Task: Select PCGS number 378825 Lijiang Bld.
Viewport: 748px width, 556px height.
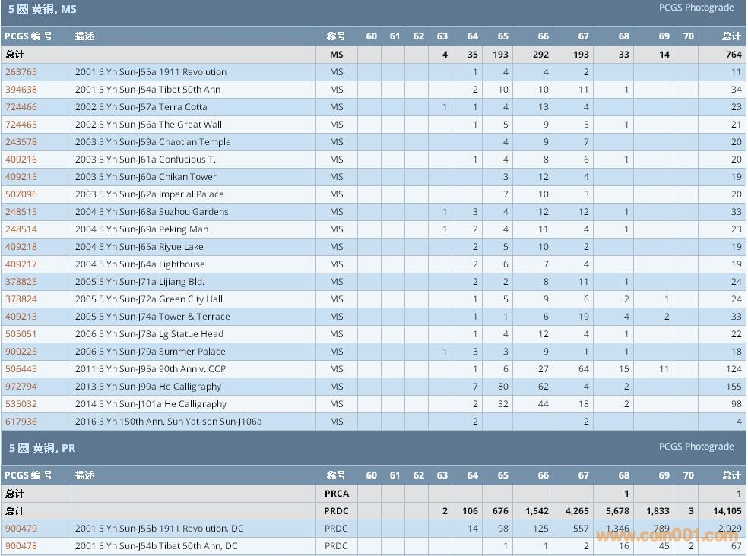Action: (21, 282)
